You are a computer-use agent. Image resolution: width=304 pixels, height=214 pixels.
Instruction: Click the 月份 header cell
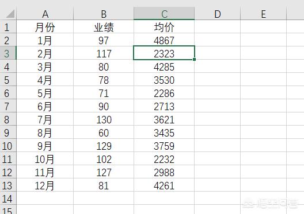coord(45,26)
